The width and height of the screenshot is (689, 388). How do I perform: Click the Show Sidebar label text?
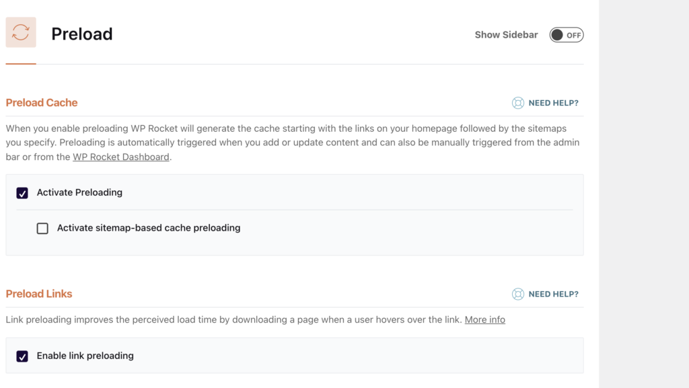coord(506,35)
